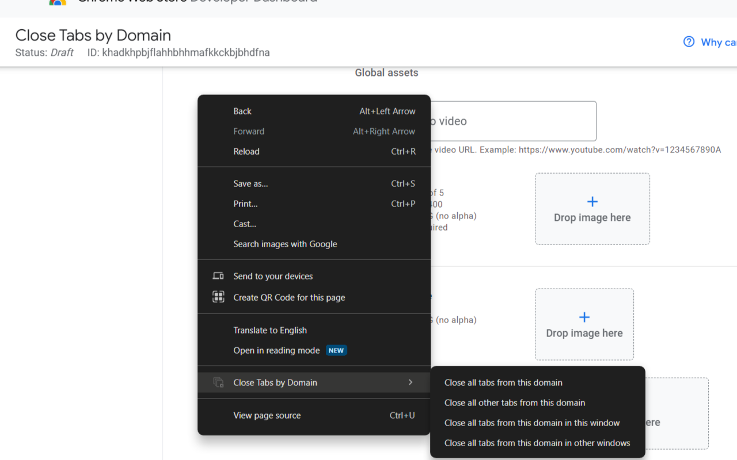
Task: Click the plus icon in first drop zone
Action: (592, 201)
